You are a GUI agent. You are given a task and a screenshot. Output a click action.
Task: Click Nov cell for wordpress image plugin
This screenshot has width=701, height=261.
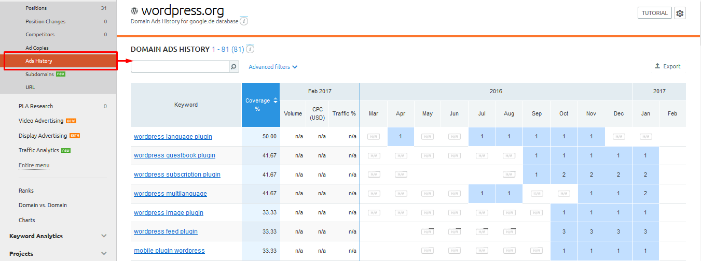[x=591, y=213]
